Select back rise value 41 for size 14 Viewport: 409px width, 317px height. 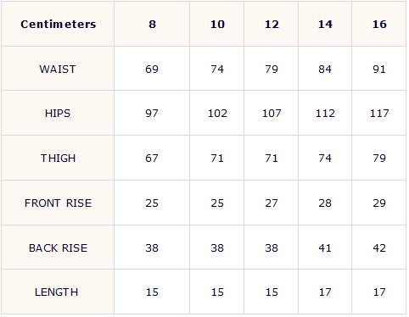tap(325, 247)
